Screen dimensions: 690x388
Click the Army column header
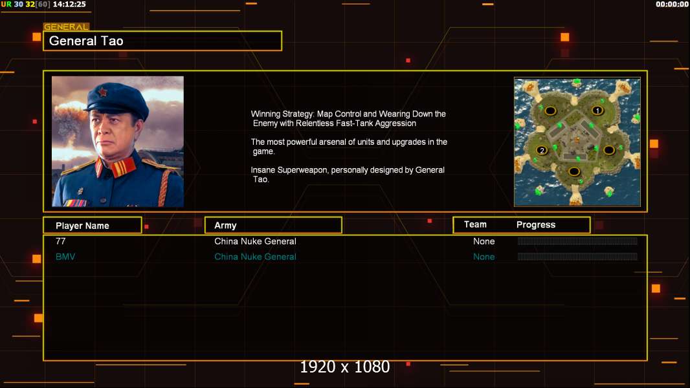click(273, 226)
